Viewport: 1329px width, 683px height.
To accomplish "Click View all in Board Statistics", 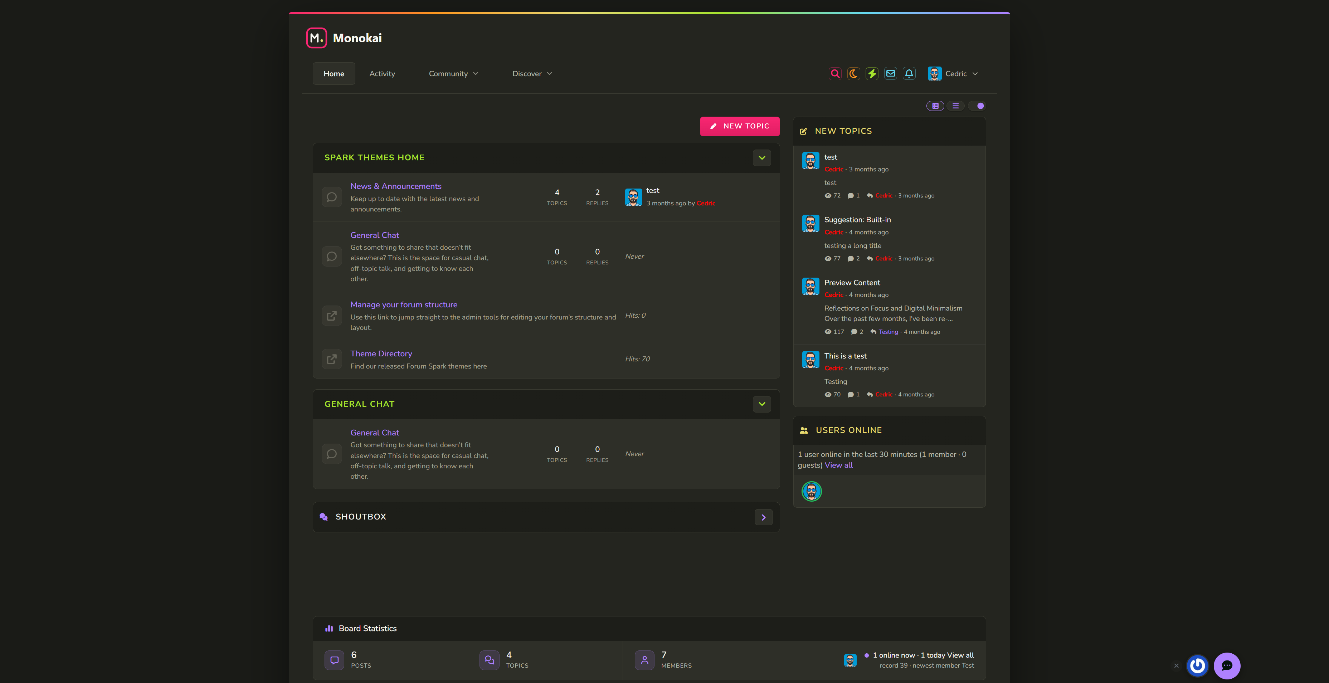I will coord(960,655).
